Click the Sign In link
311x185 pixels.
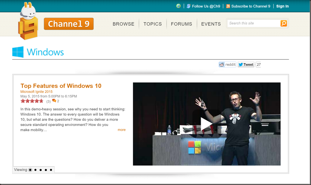click(283, 6)
